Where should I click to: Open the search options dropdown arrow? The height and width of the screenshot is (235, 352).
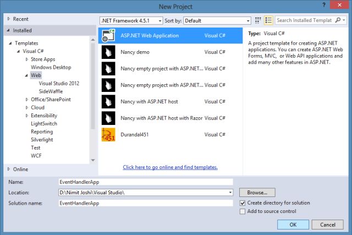tap(344, 20)
